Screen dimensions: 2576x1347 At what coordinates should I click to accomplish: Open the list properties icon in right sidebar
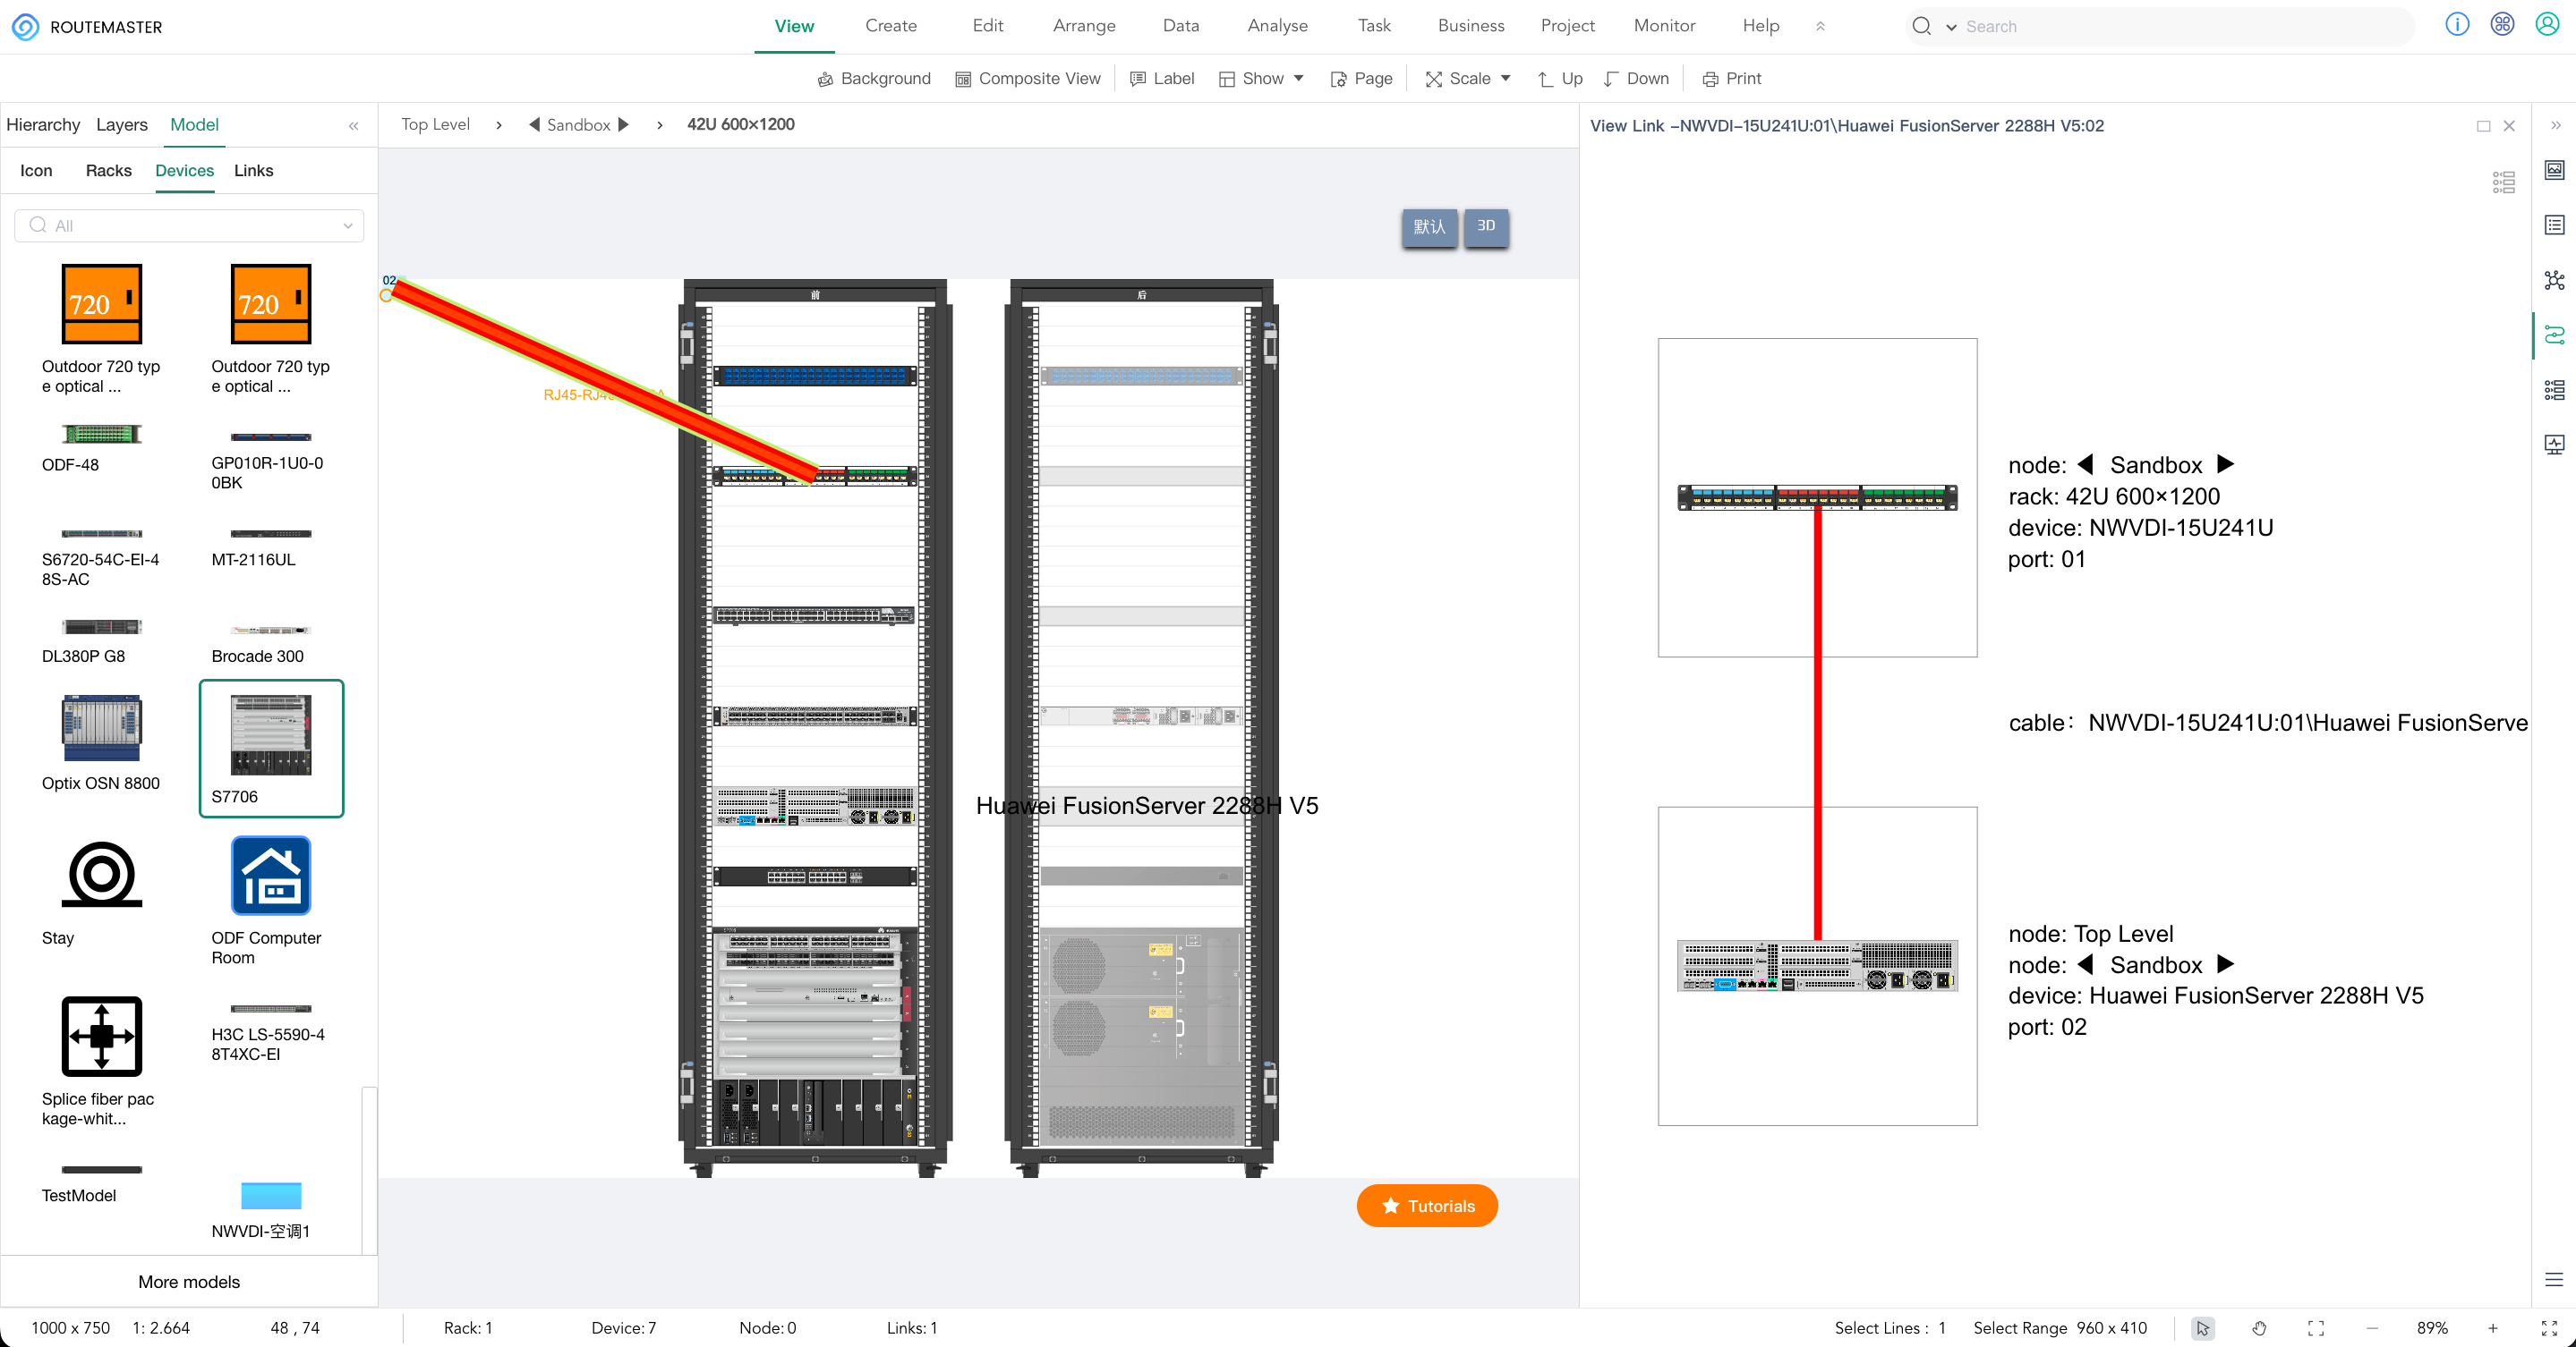[x=2554, y=224]
